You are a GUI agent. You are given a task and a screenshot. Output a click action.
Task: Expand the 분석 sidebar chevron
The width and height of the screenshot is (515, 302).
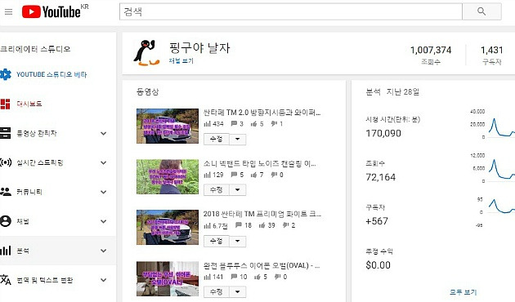coord(104,251)
